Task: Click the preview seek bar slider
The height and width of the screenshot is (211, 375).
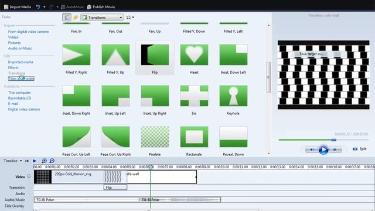Action: click(334, 139)
